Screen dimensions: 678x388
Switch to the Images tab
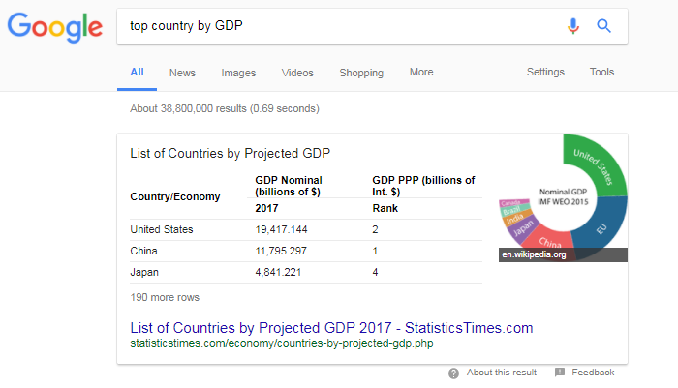pos(238,73)
